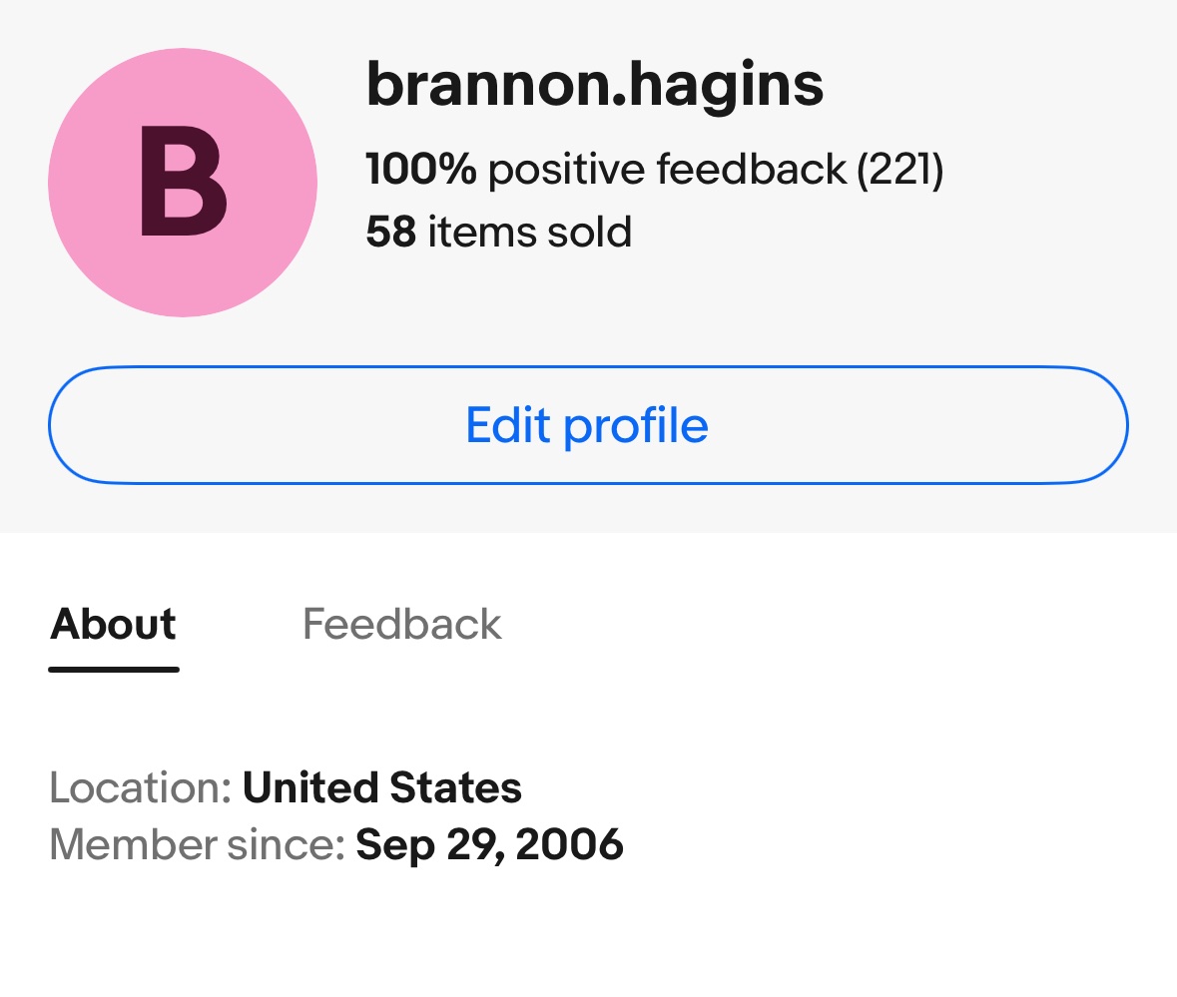Click the "Location:" label

pyautogui.click(x=141, y=787)
